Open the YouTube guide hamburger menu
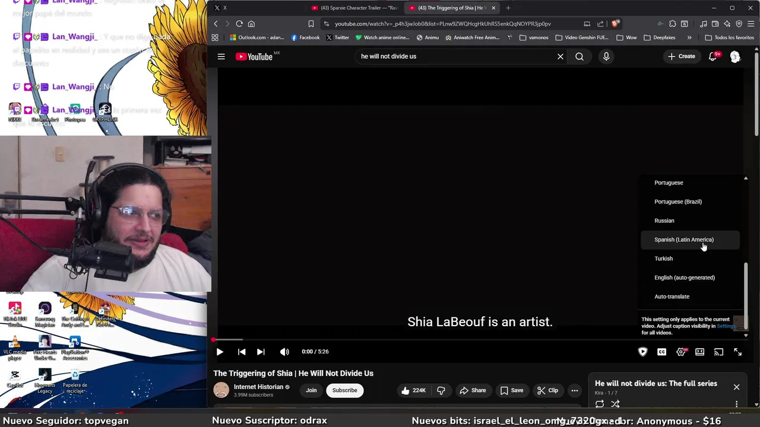This screenshot has height=427, width=760. click(221, 56)
